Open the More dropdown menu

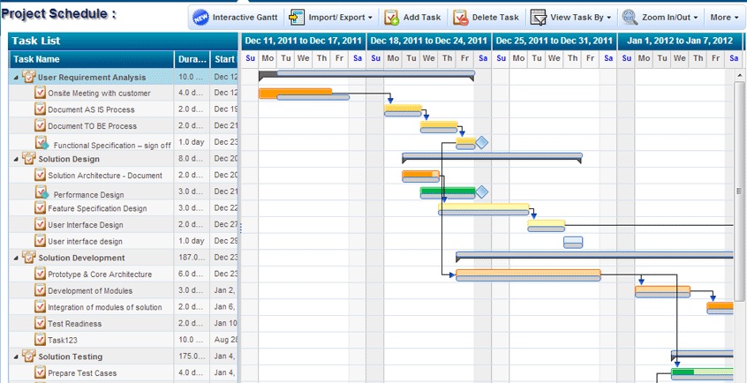pos(723,18)
